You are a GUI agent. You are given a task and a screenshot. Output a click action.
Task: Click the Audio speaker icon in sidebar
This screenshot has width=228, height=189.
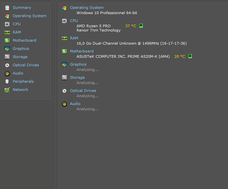pos(7,73)
